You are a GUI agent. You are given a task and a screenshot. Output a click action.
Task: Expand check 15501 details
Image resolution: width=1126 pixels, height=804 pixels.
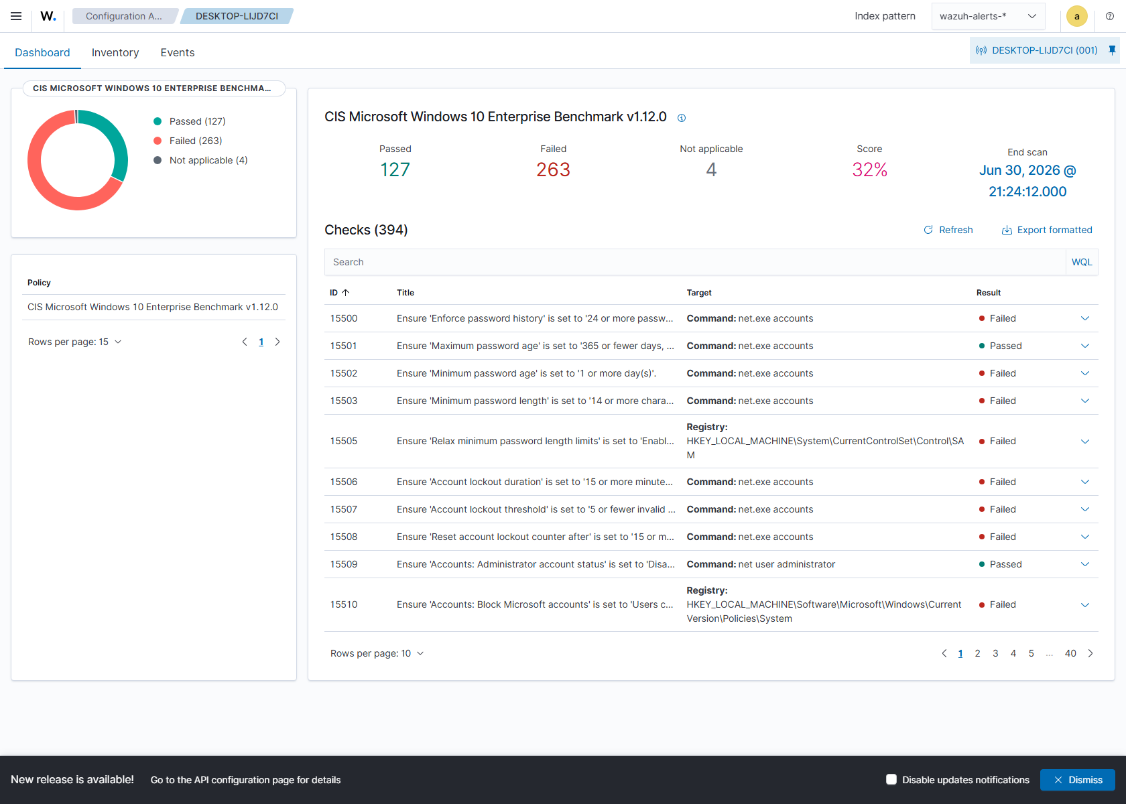[1085, 346]
